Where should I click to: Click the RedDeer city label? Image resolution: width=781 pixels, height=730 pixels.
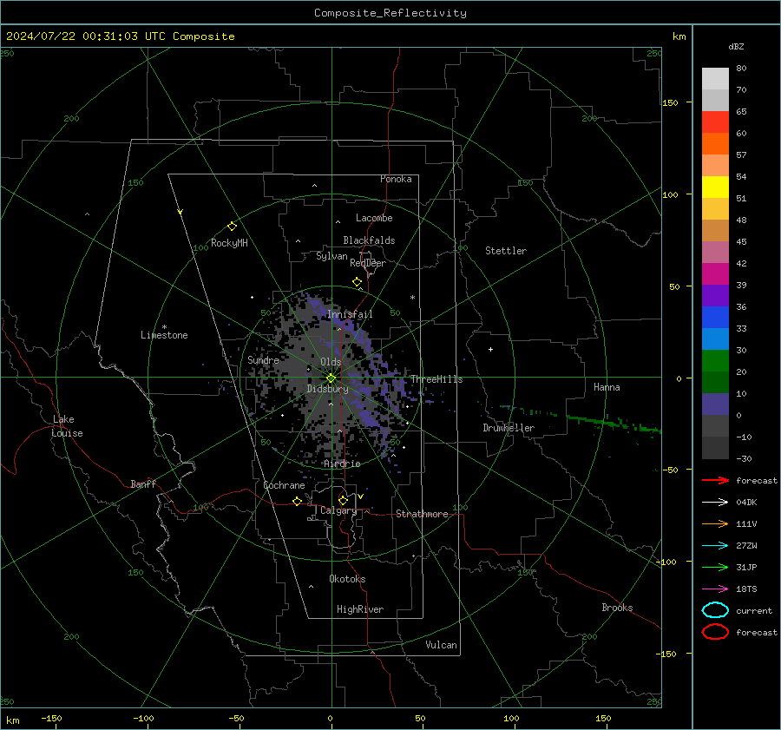(x=368, y=263)
